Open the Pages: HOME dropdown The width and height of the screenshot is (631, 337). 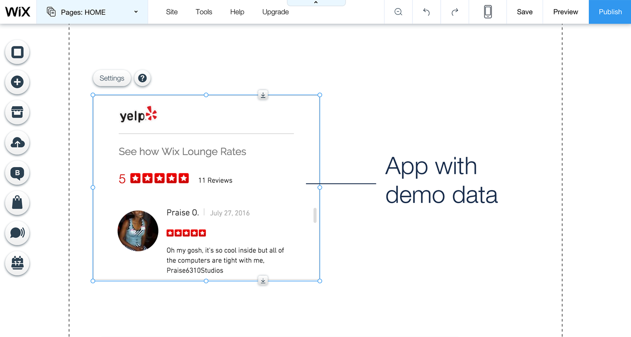pos(92,12)
